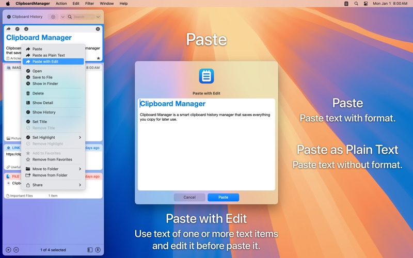Expand the Set Highlight submenu arrow
Viewport: 413px width, 258px height.
coord(80,137)
